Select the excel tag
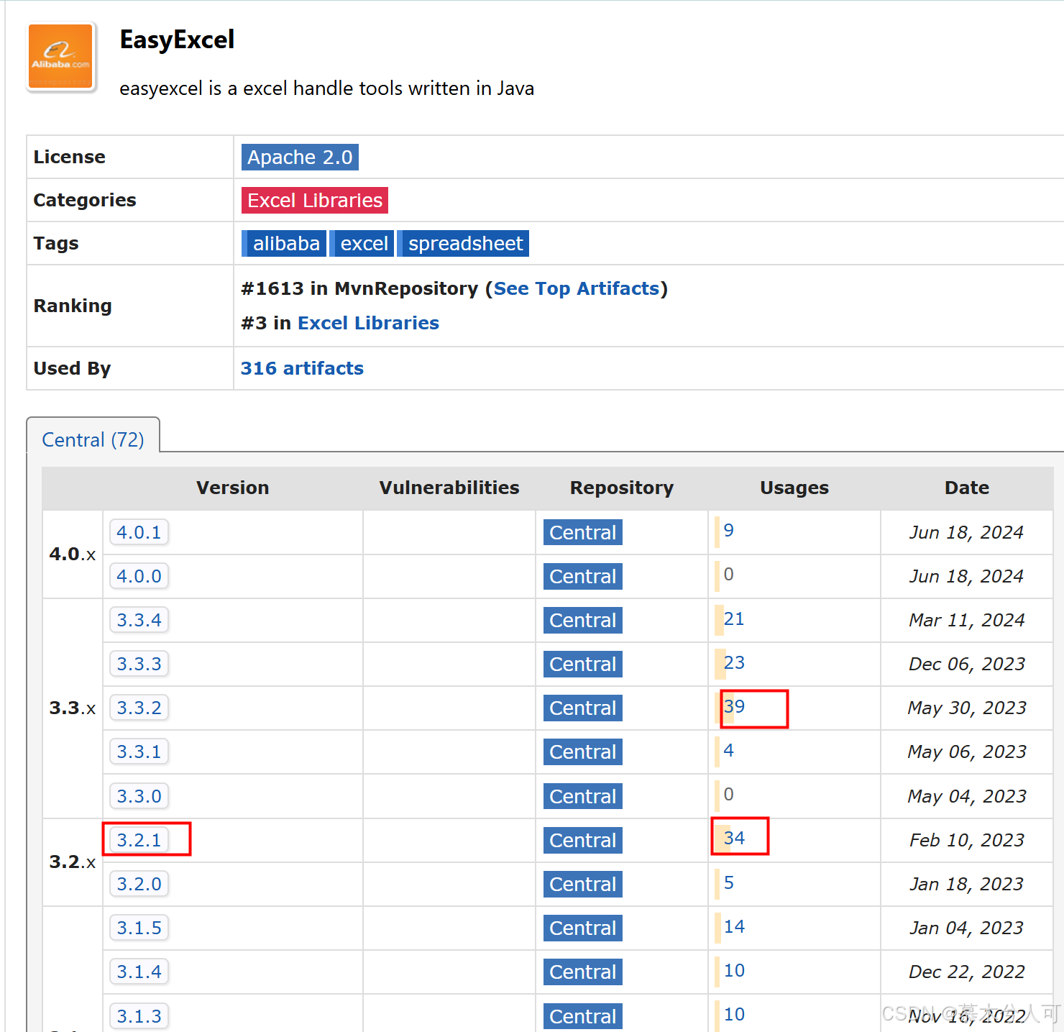1064x1032 pixels. (x=362, y=244)
